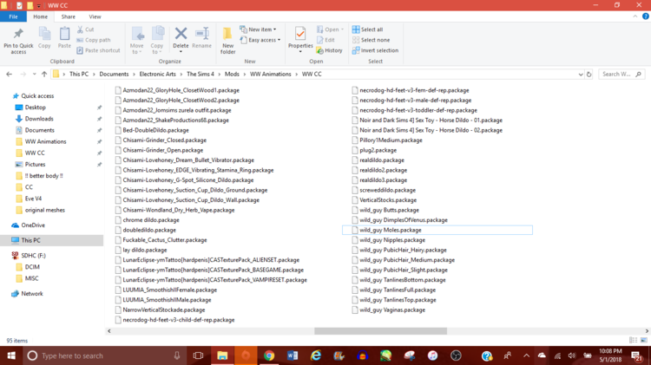The image size is (651, 365).
Task: Switch to large icons view
Action: (643, 340)
